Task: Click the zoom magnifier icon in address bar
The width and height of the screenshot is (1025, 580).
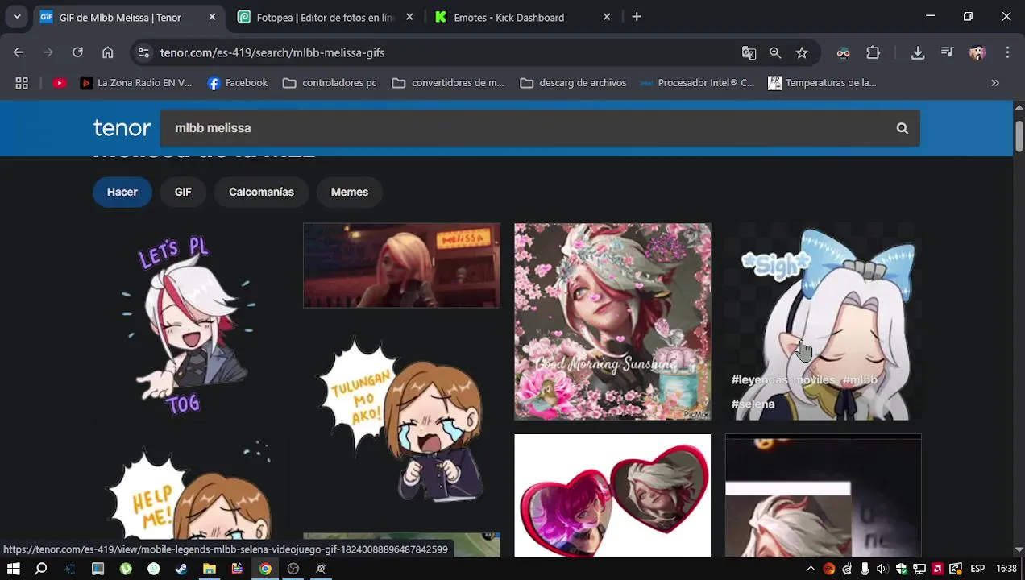Action: point(775,52)
